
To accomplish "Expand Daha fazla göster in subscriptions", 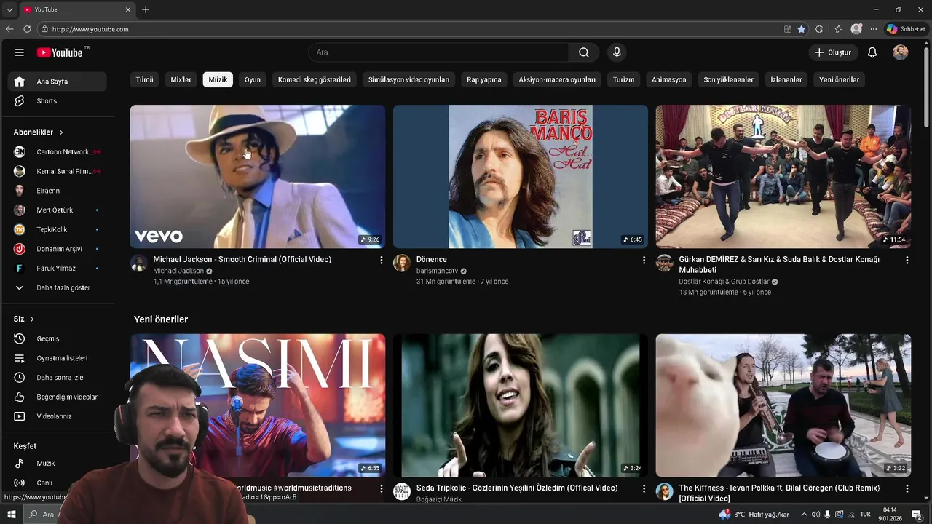I will coord(57,287).
